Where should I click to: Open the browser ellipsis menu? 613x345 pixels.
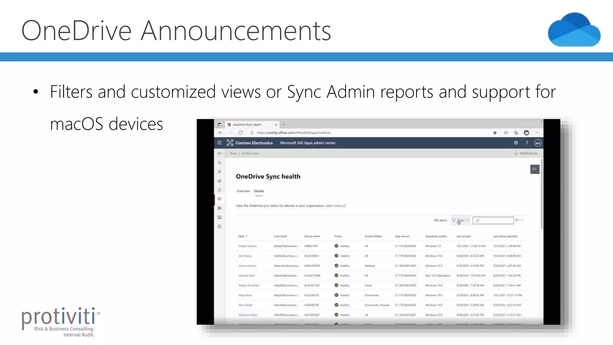point(537,133)
